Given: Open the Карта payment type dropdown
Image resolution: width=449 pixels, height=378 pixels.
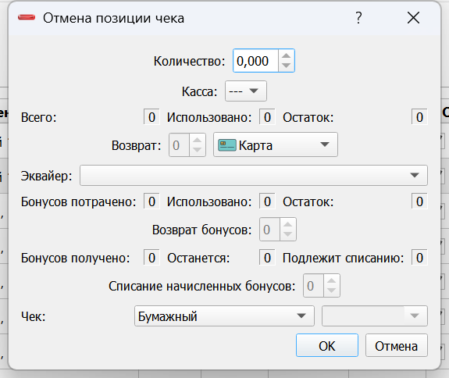Looking at the screenshot, I should point(276,144).
